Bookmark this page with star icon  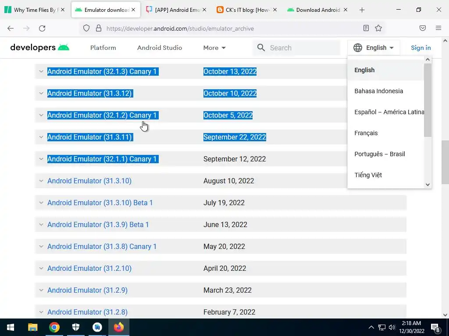tap(378, 28)
